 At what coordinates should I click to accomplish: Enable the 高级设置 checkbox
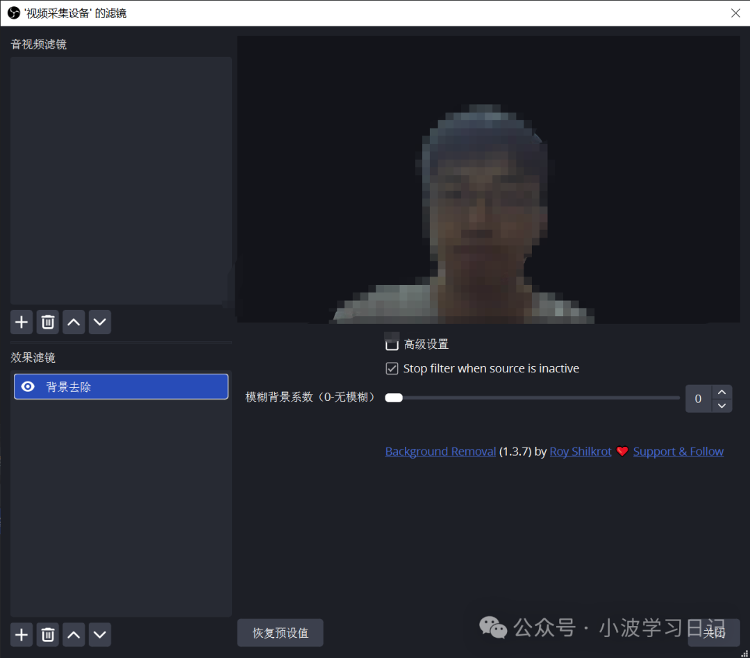click(392, 343)
